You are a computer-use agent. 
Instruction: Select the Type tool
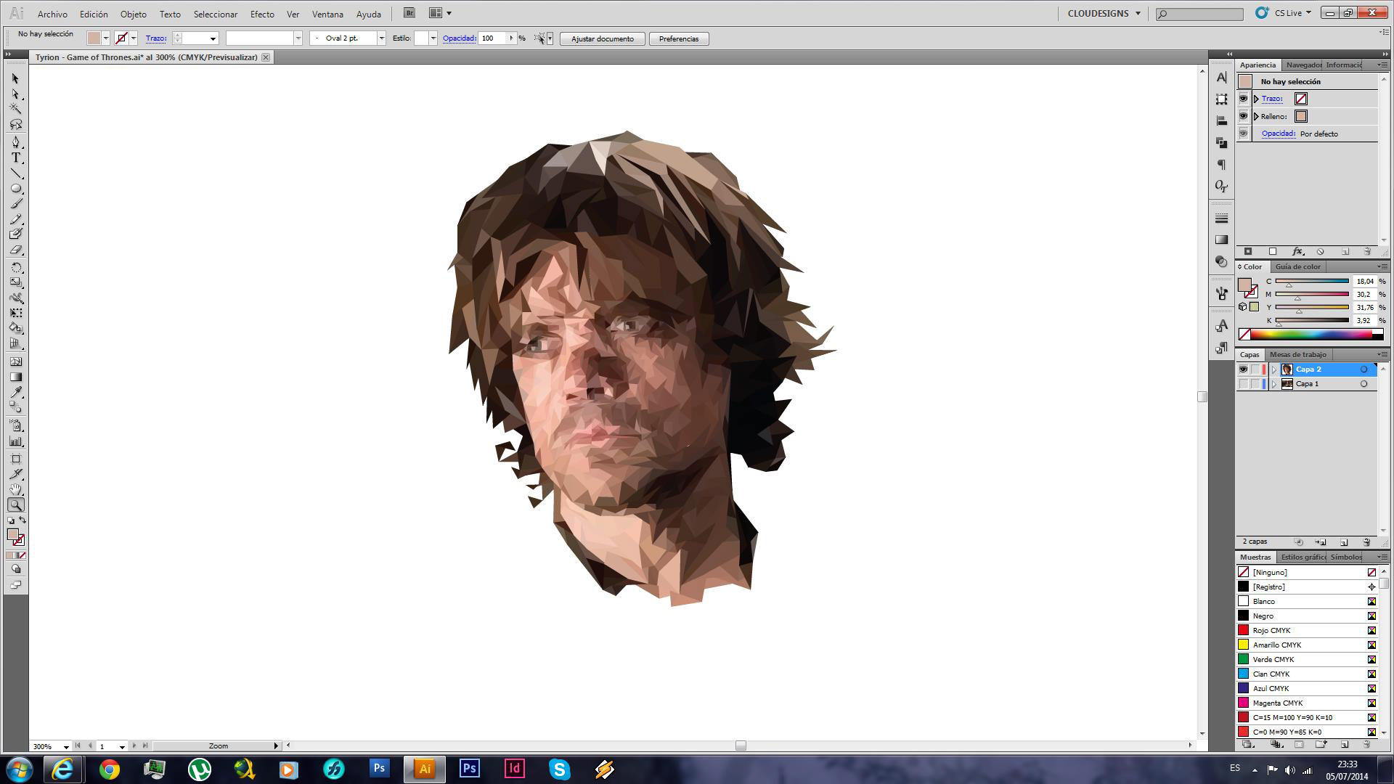tap(16, 158)
